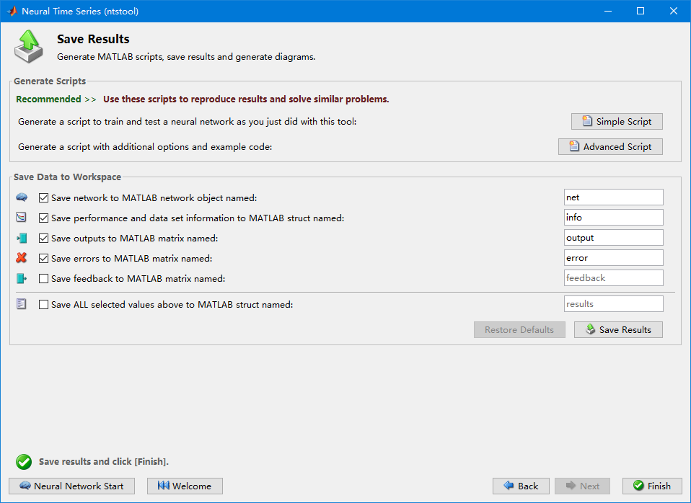
Task: Generate the Simple Script
Action: coord(617,122)
